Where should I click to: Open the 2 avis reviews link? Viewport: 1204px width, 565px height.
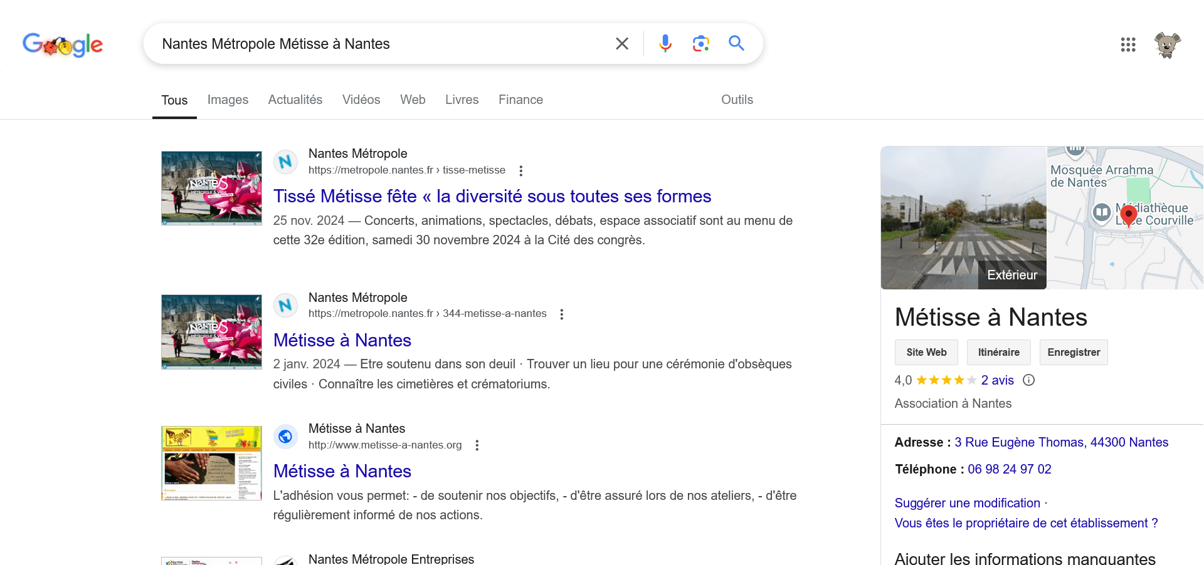tap(997, 380)
